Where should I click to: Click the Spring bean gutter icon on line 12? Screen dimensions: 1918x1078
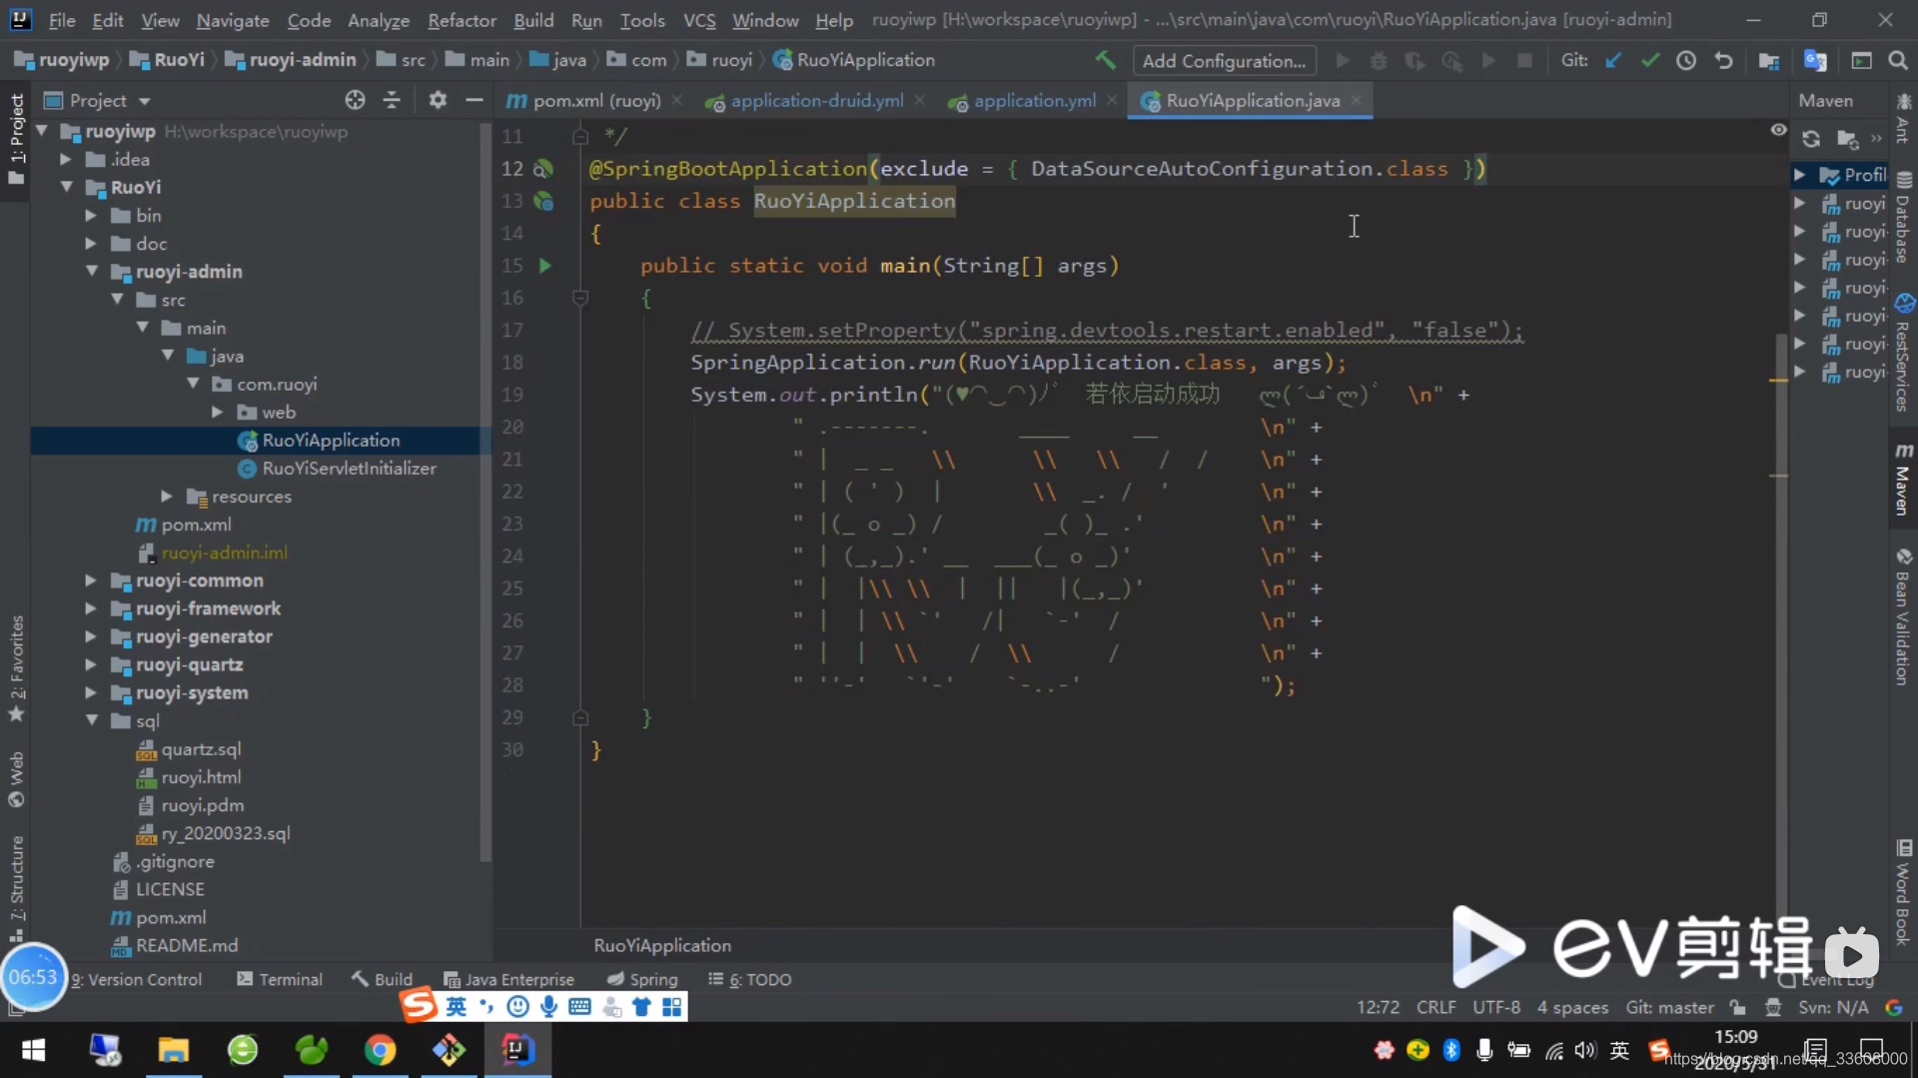[543, 169]
